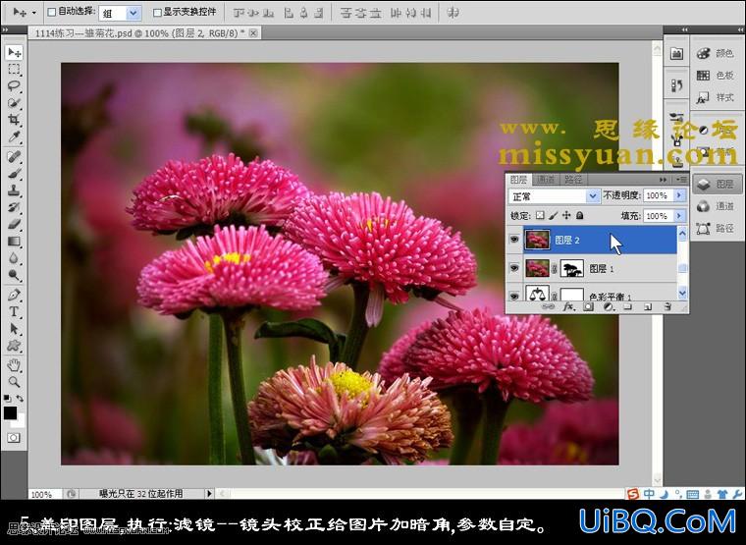Select the Quick Selection tool
Image resolution: width=746 pixels, height=545 pixels.
[14, 103]
